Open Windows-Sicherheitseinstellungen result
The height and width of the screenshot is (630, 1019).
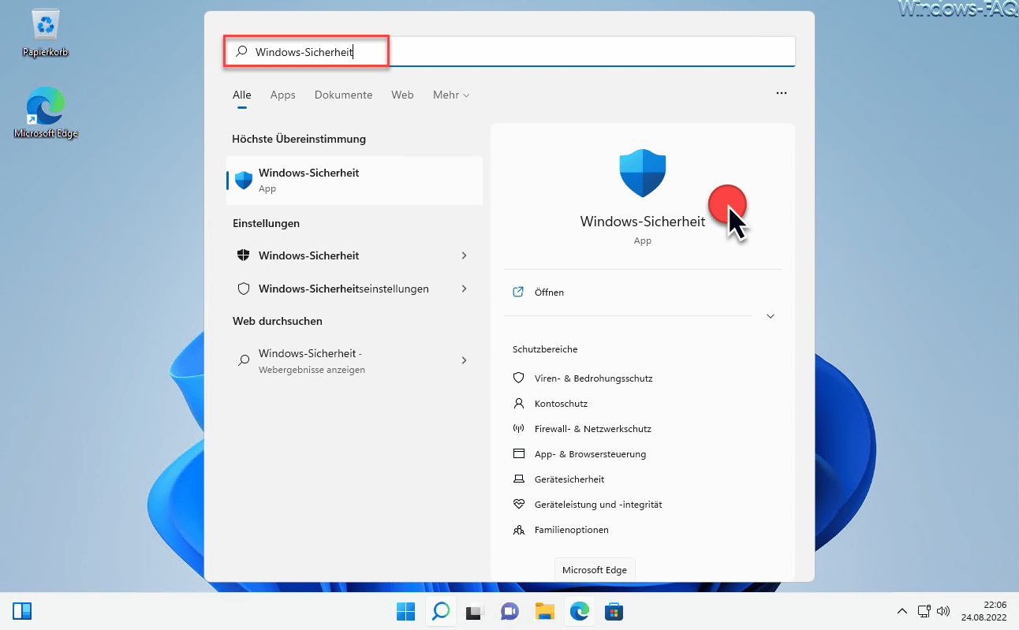[354, 289]
